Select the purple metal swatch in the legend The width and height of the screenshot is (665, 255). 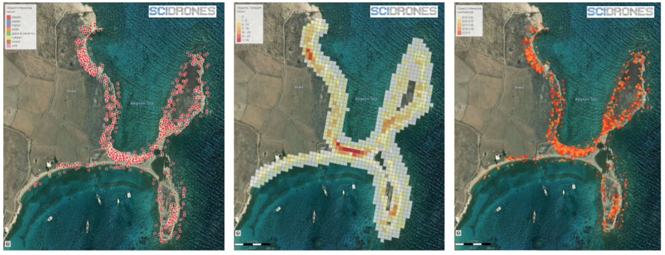9,25
